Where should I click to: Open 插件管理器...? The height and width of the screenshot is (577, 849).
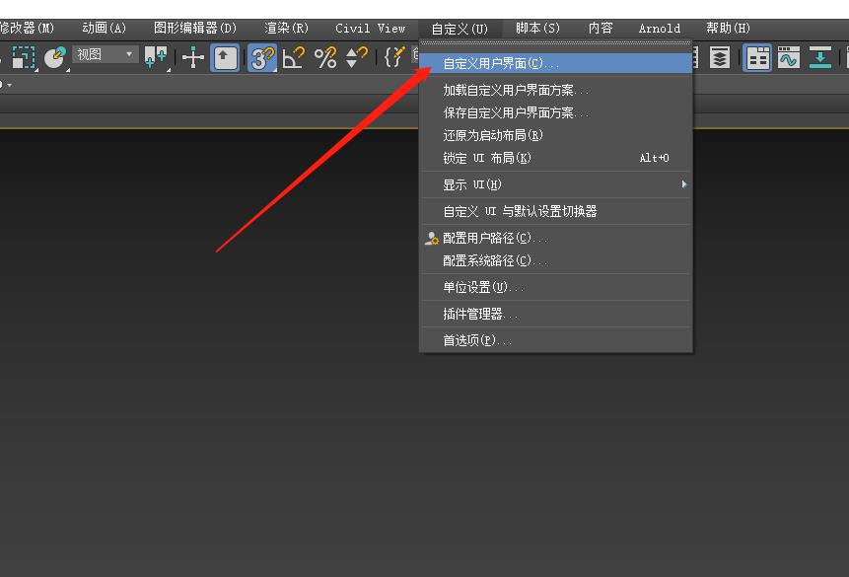[556, 314]
